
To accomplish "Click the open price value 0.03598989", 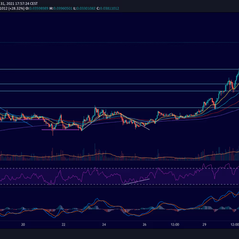I will (x=39, y=8).
